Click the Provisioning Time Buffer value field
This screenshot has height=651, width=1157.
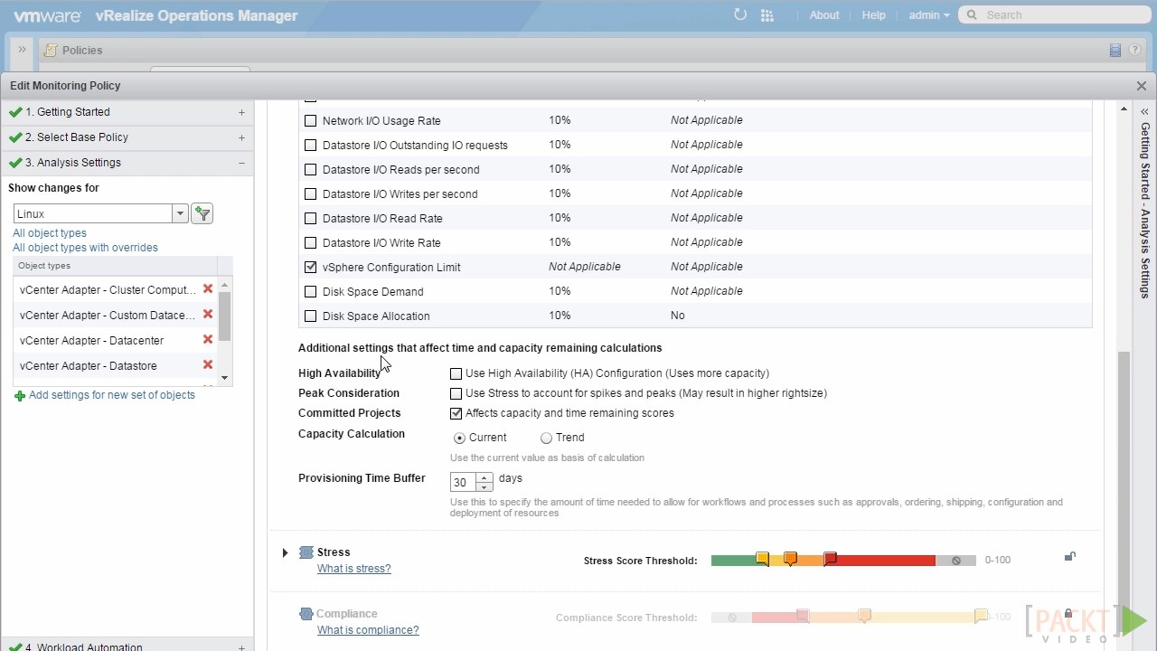pos(464,483)
